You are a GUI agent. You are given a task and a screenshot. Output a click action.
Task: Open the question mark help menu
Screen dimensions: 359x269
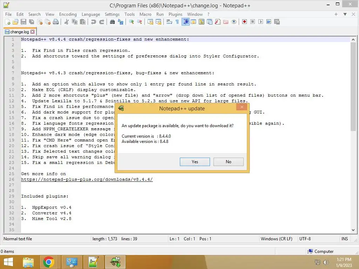[208, 14]
